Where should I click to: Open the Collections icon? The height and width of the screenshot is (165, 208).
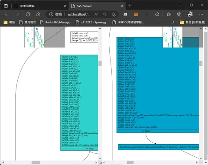(179, 14)
